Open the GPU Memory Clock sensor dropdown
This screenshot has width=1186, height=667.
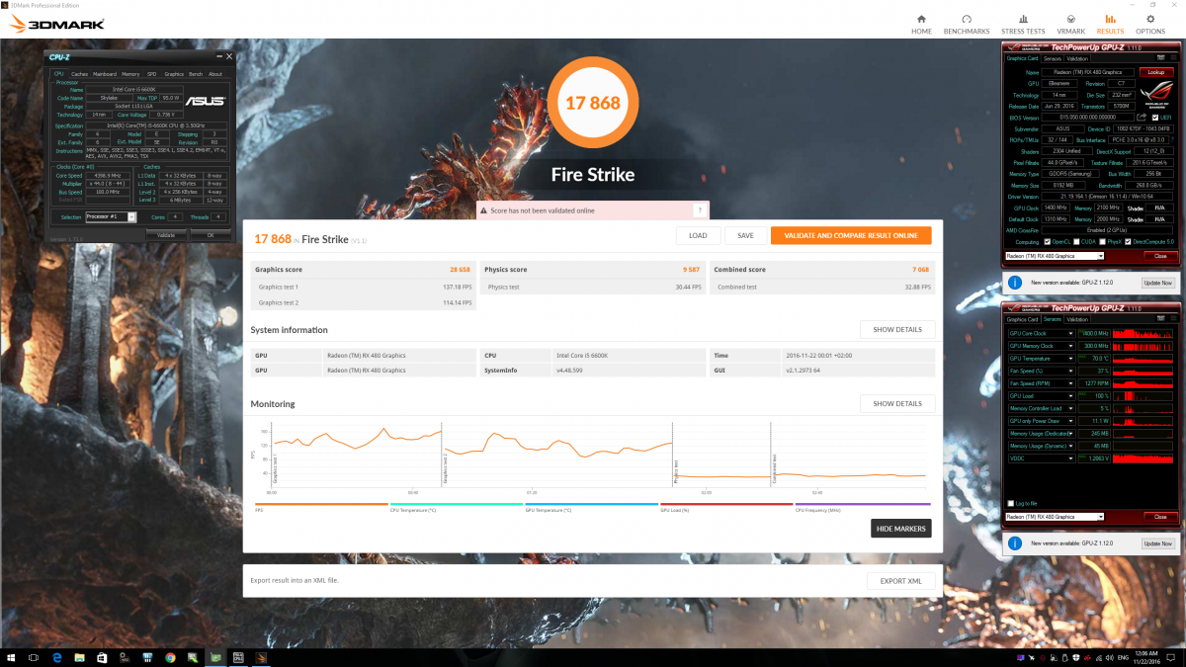click(x=1071, y=346)
